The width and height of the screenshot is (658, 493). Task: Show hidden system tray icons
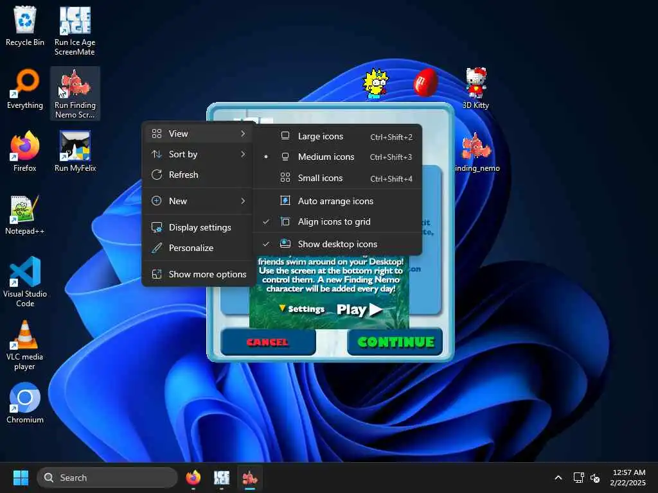(558, 478)
